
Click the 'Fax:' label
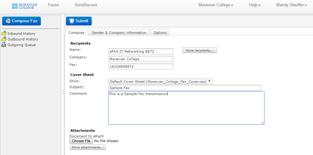[73, 65]
